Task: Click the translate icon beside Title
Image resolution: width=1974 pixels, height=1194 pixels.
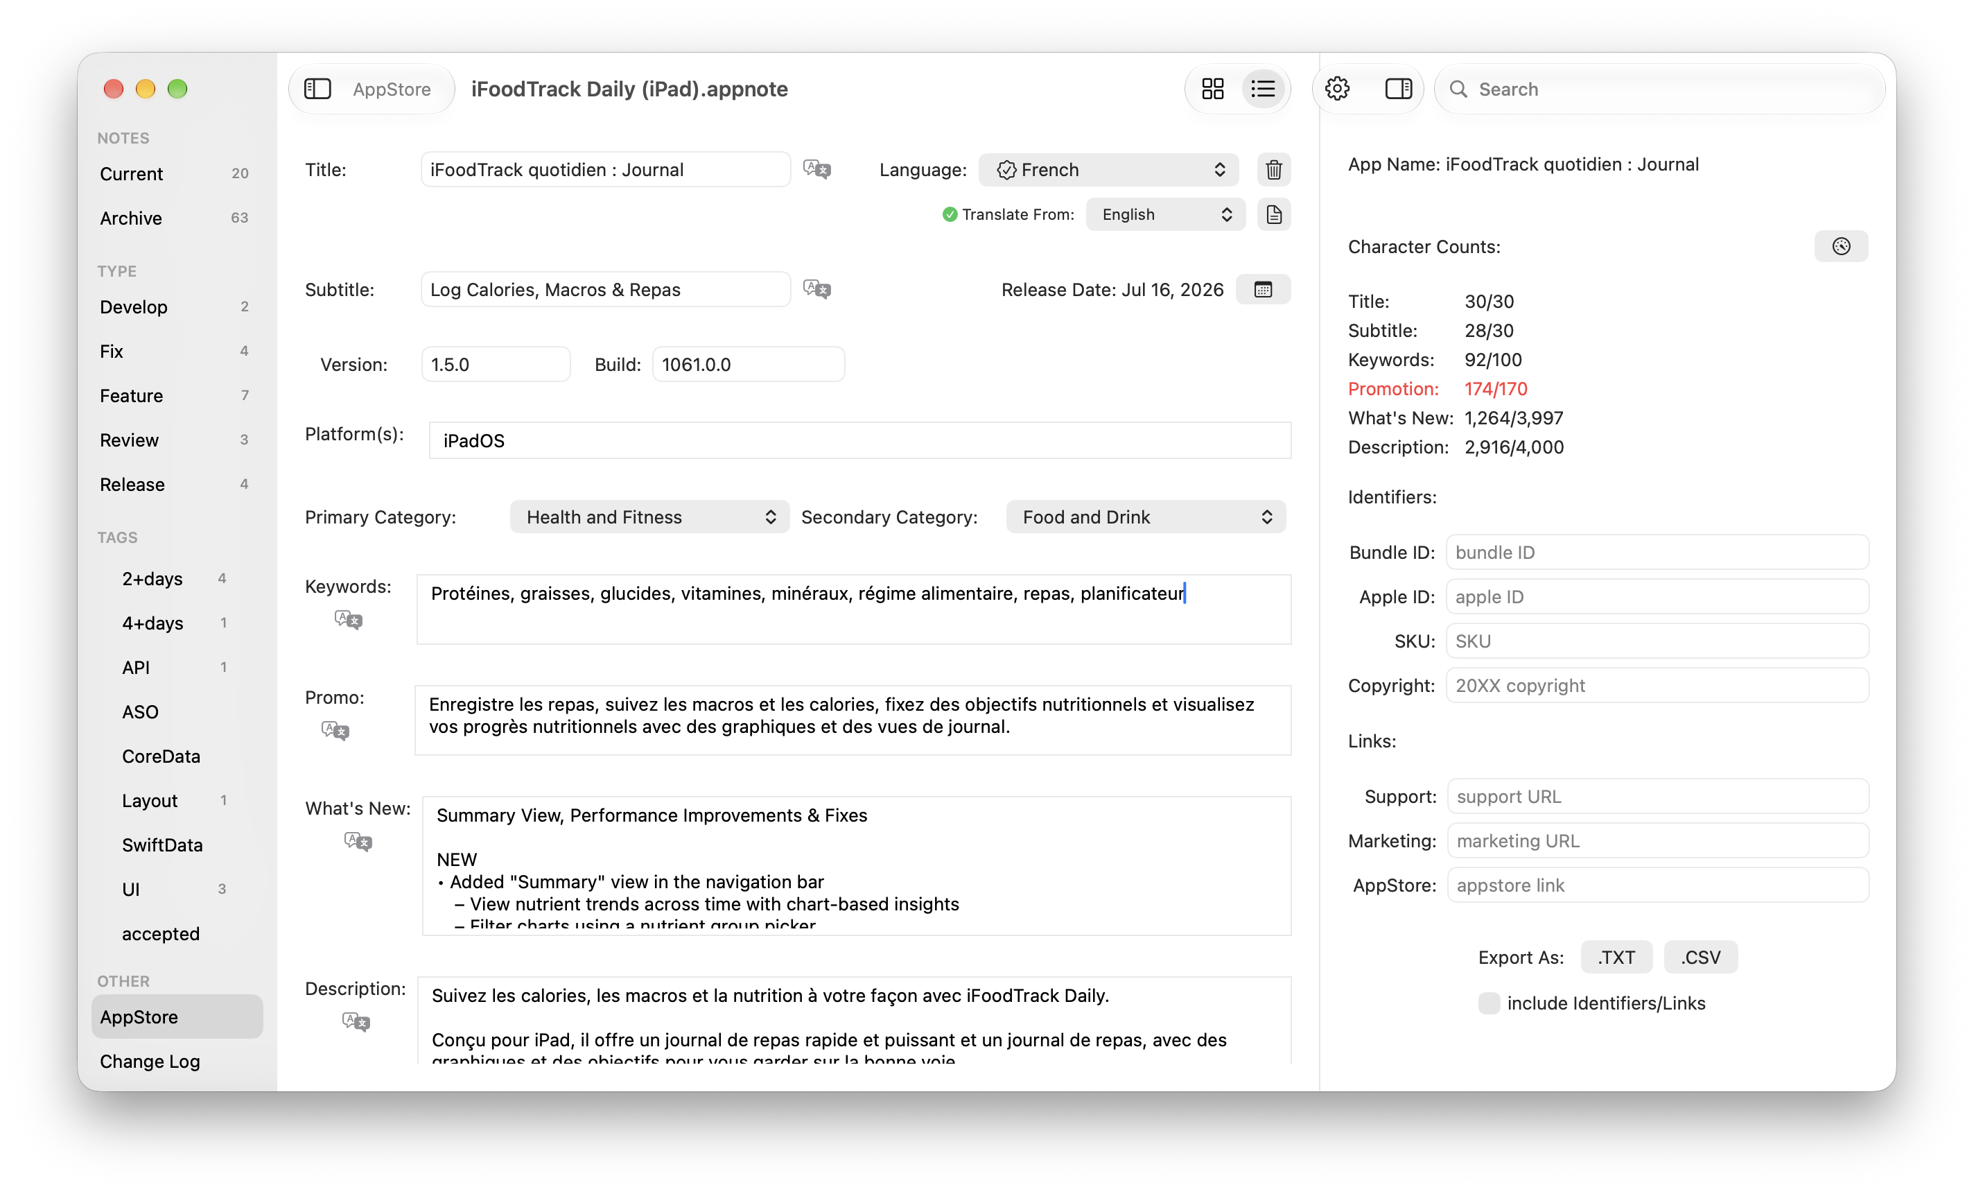Action: pos(817,169)
